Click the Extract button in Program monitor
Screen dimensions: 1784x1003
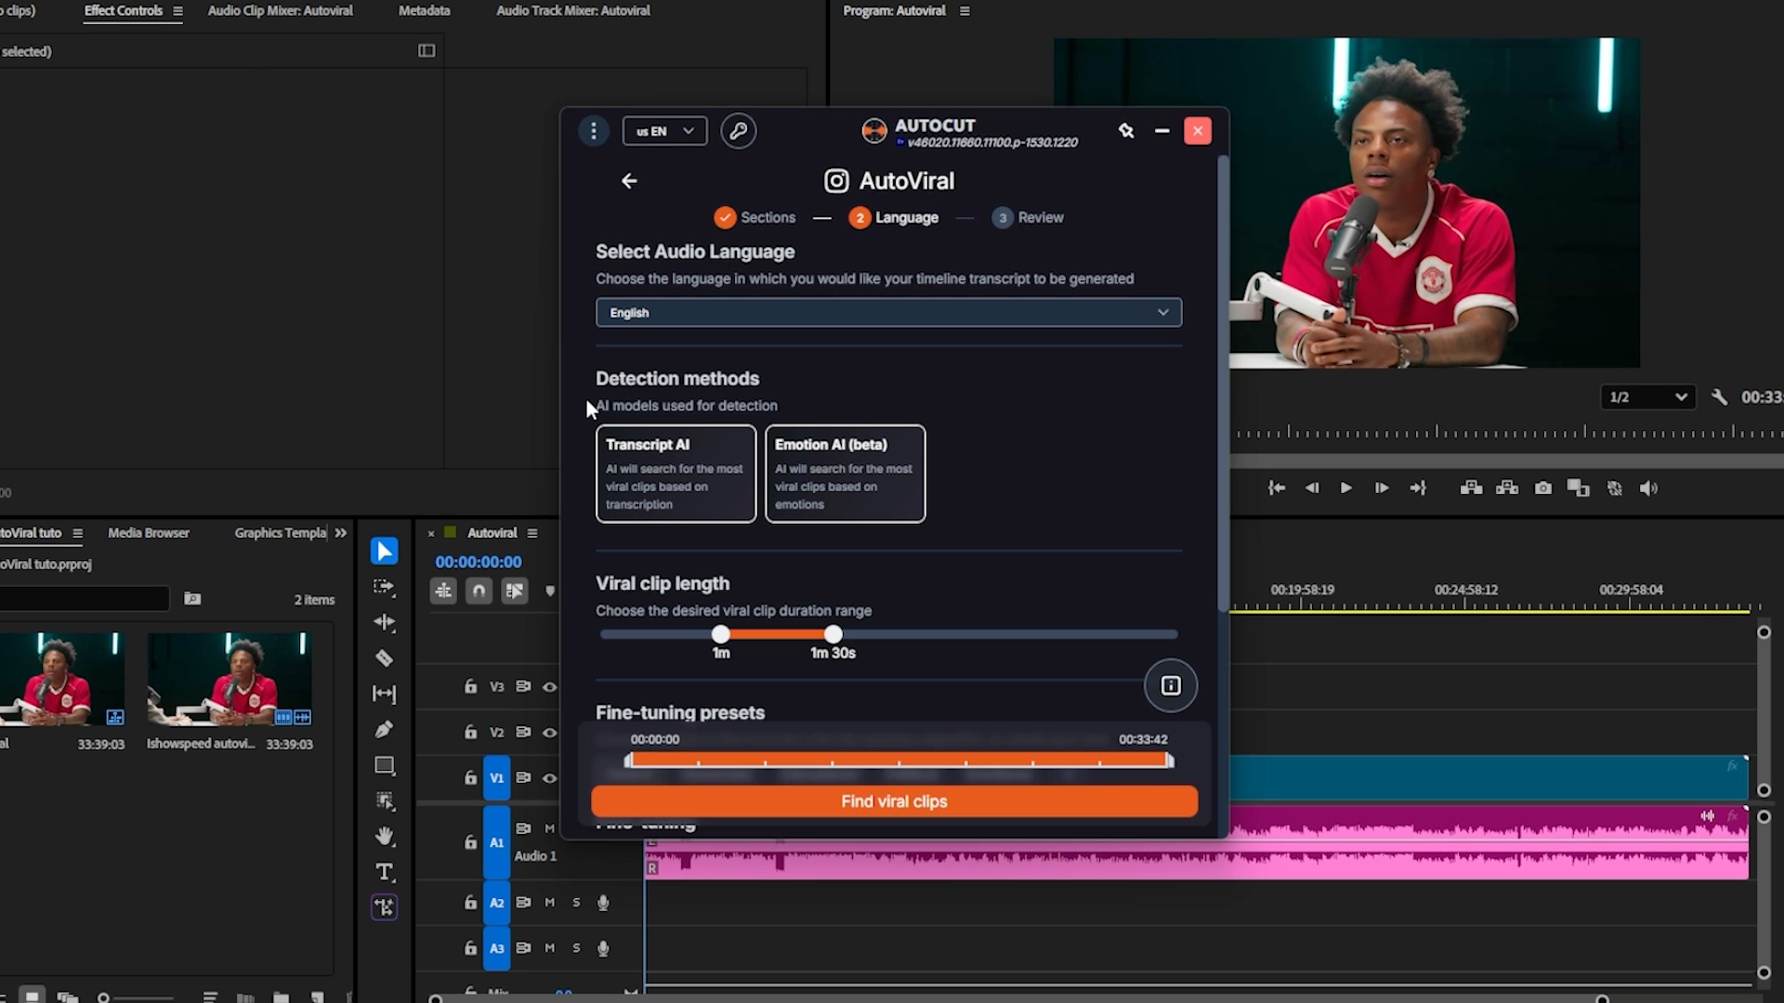(x=1507, y=488)
